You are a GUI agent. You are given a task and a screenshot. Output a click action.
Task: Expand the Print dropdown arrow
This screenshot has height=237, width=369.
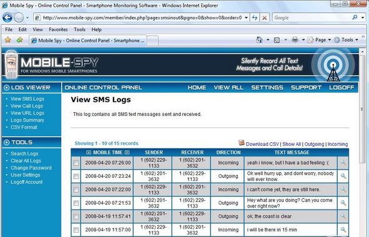(x=303, y=40)
